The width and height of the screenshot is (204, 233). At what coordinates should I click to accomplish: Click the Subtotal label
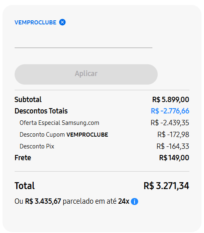[28, 99]
